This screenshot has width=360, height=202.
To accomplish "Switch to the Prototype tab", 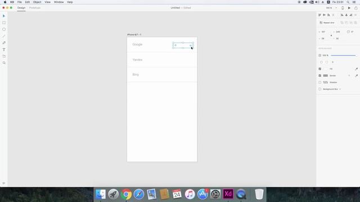I will [35, 8].
